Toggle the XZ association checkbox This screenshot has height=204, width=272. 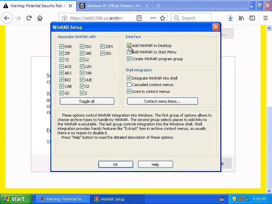82,86
